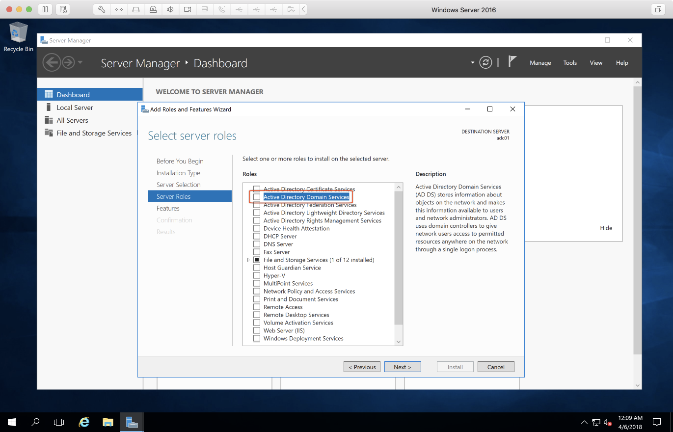Cancel the Add Roles and Features Wizard

pos(496,367)
